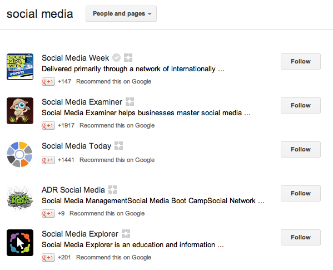Click the '+201' recommendation count
Viewport: 333px width, 270px height.
point(64,257)
